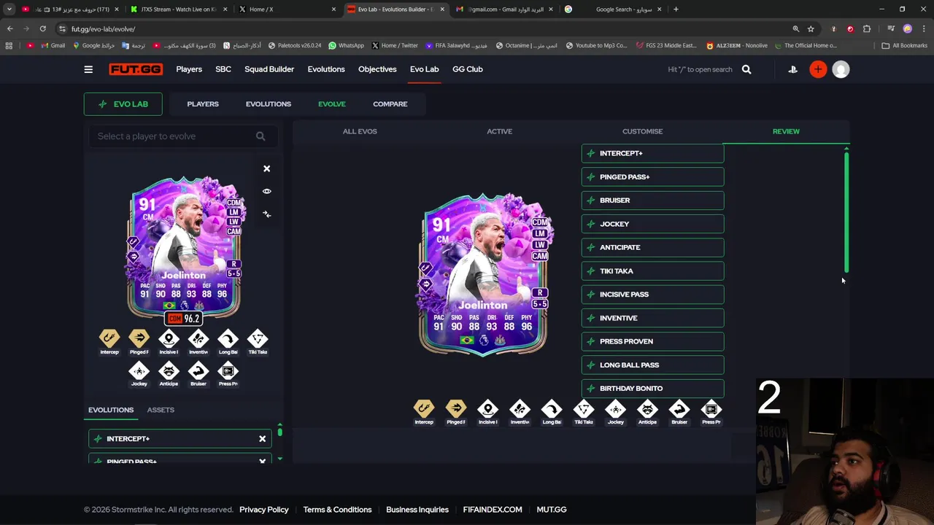Switch to PLAYERS sub-tab
The image size is (934, 525).
coord(203,104)
